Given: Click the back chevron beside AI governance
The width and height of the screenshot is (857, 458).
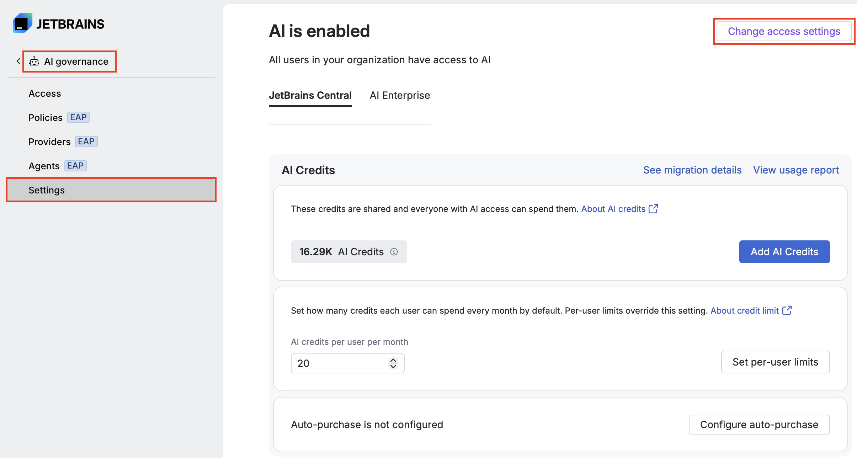Looking at the screenshot, I should click(x=18, y=61).
